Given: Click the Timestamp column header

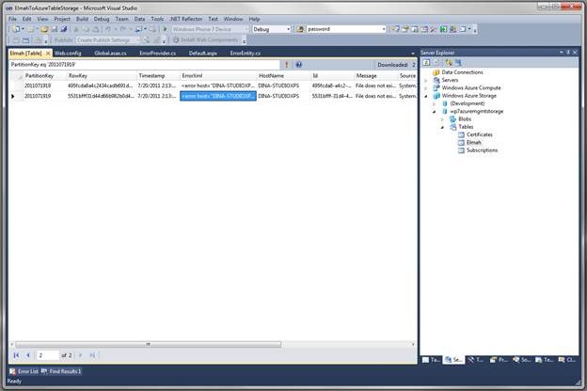Looking at the screenshot, I should pos(158,76).
